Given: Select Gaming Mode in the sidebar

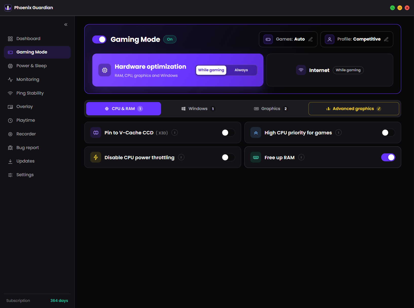Looking at the screenshot, I should [37, 52].
